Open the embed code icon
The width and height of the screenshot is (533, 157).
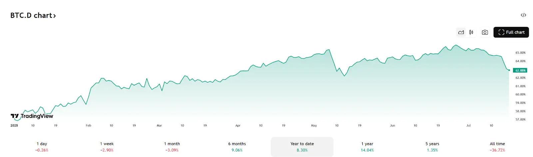(523, 15)
